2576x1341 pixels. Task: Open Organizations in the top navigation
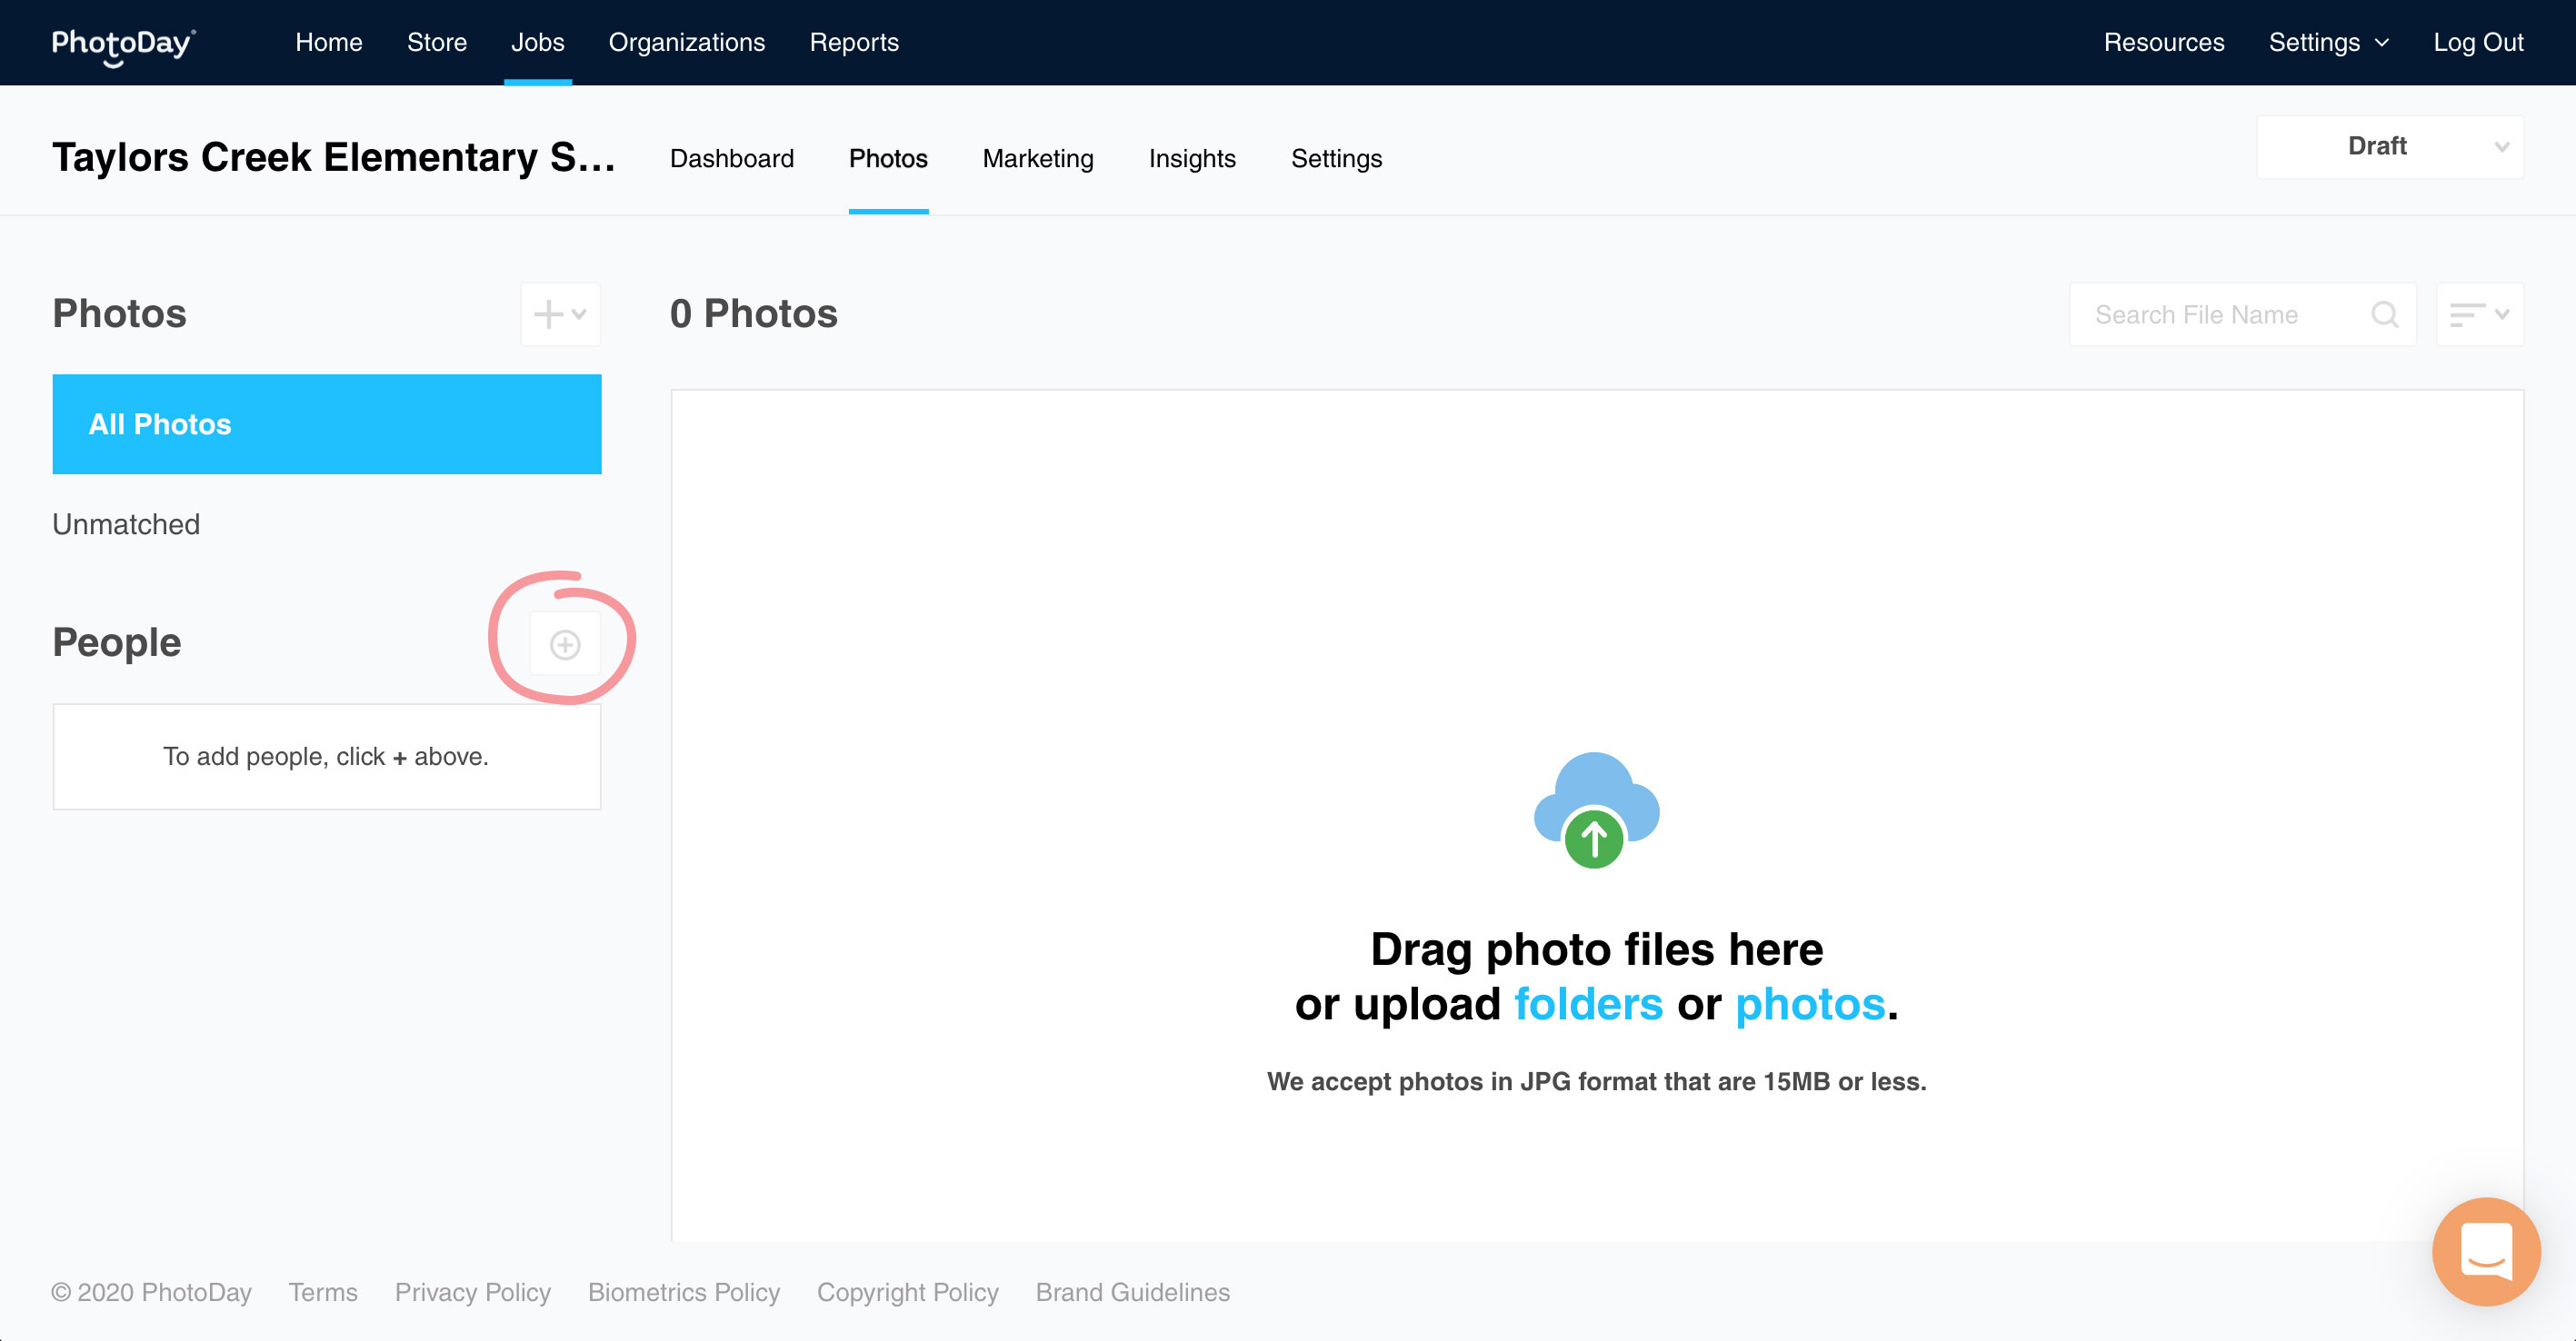(x=687, y=43)
